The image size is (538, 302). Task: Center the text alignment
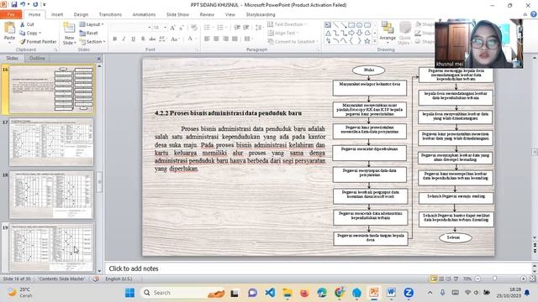pyautogui.click(x=216, y=39)
